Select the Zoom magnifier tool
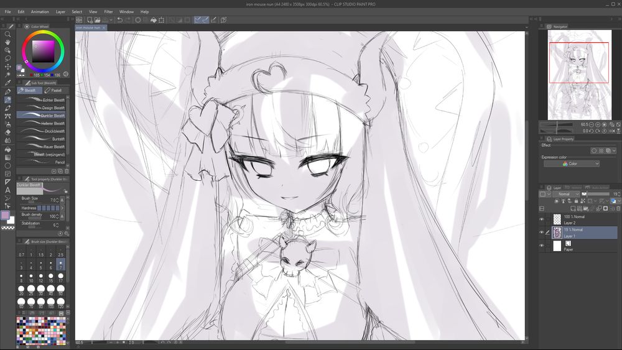Screen dimensions: 622x350 point(7,34)
